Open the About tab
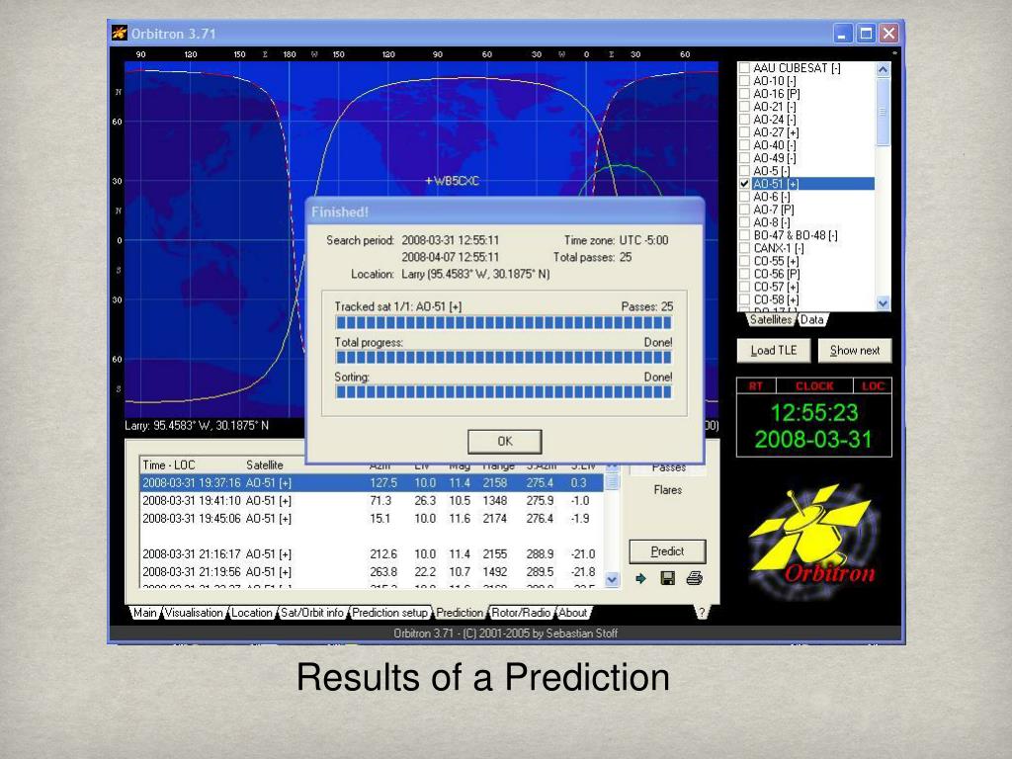1012x759 pixels. (x=573, y=613)
